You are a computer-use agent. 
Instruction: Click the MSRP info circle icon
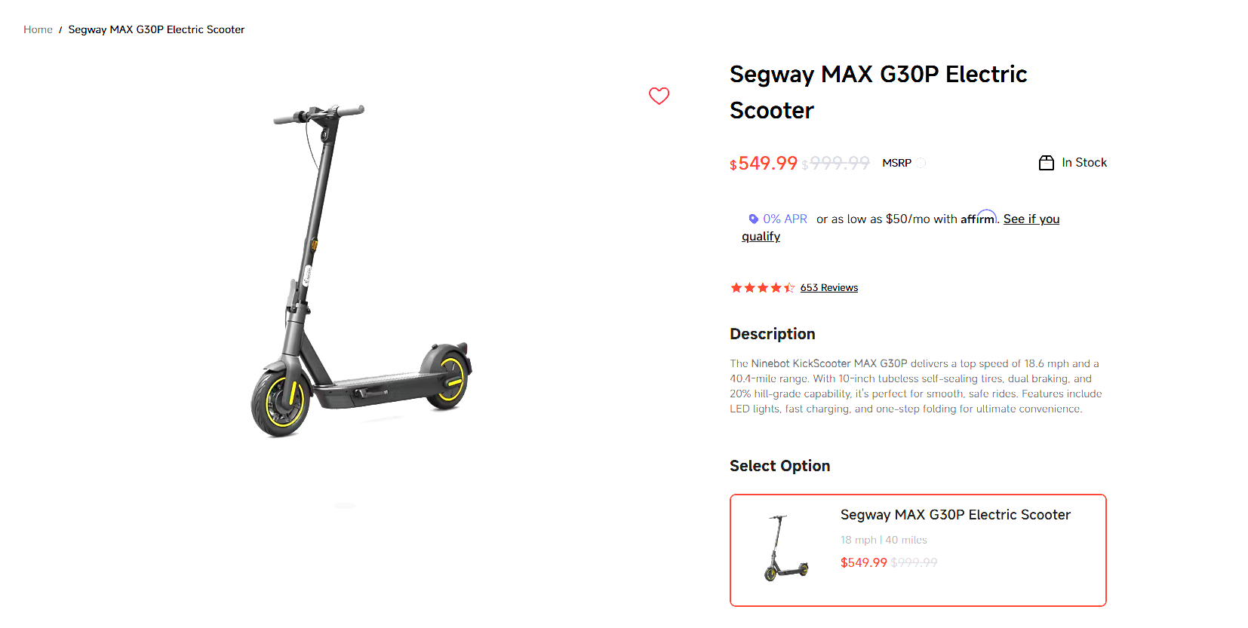pos(921,163)
